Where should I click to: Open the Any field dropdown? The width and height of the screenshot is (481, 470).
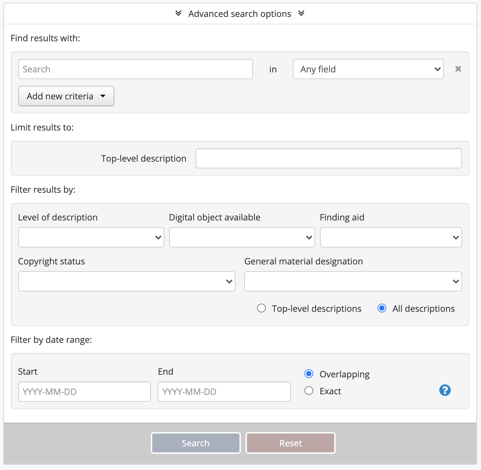(x=368, y=69)
